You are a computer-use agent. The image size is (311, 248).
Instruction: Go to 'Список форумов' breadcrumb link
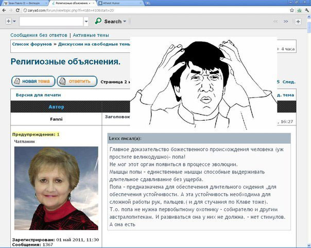32,44
